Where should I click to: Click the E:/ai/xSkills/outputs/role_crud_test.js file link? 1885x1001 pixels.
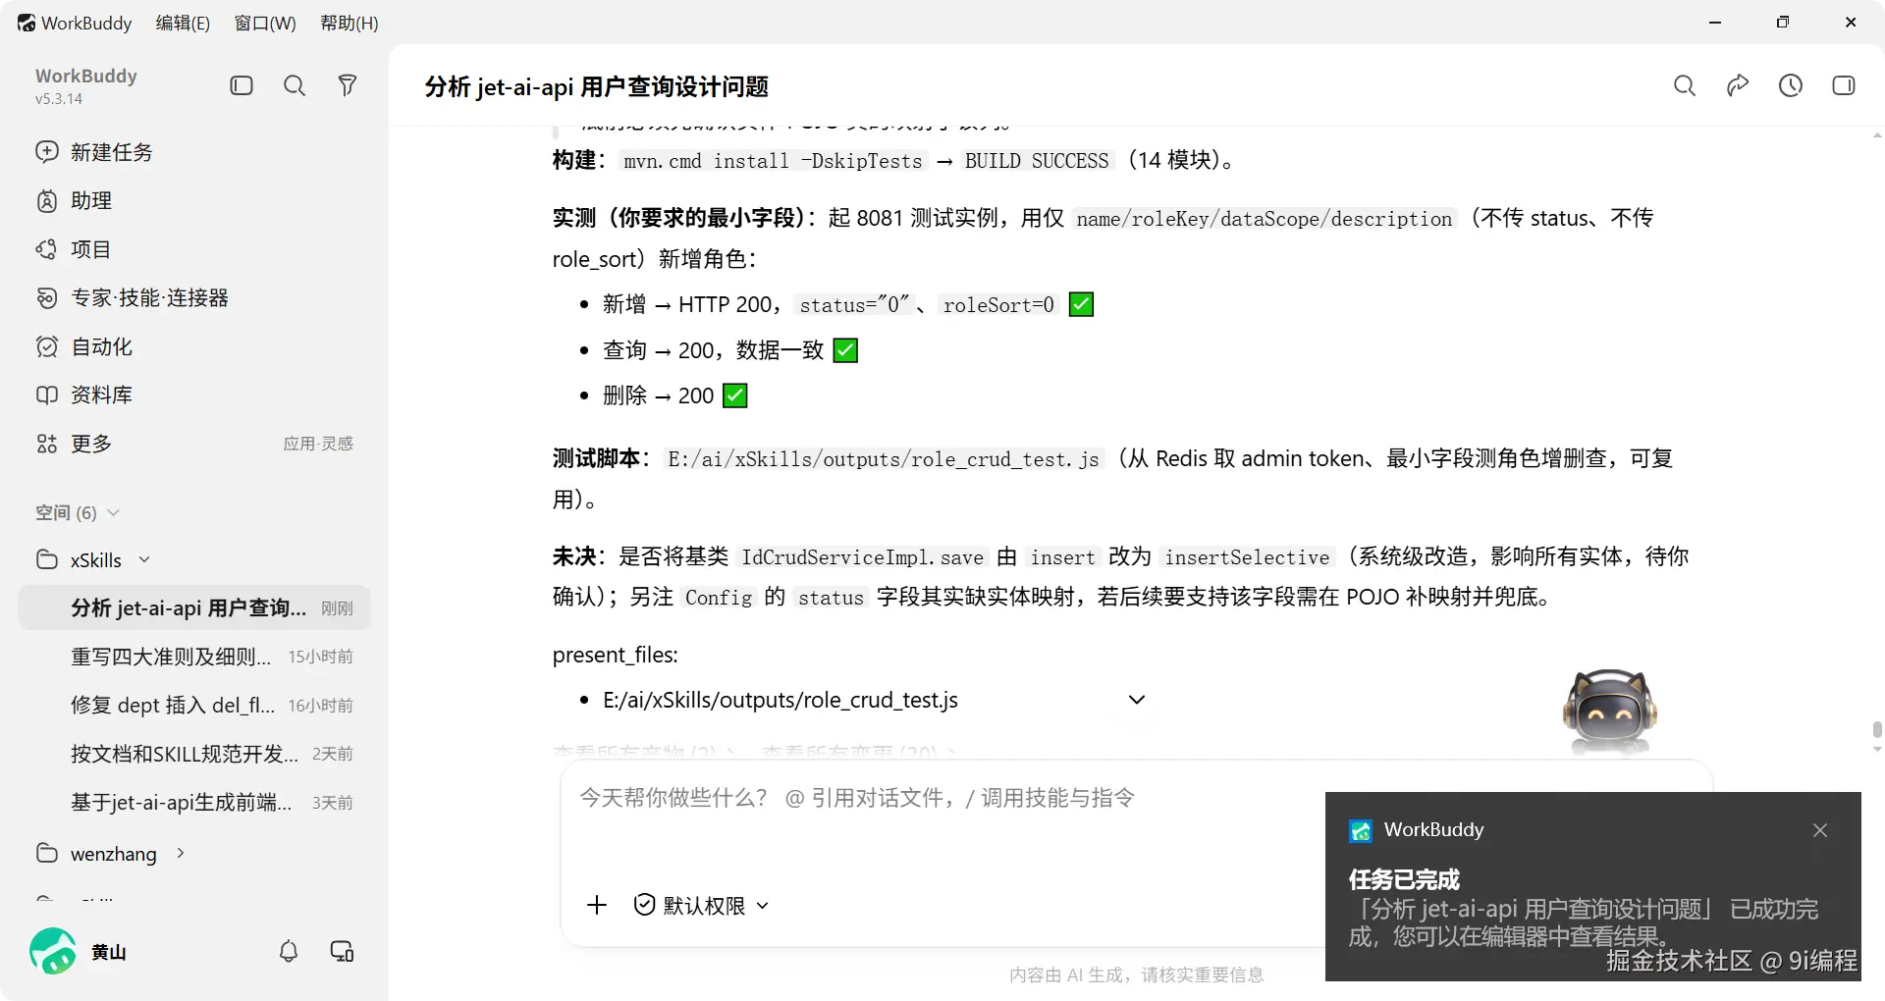click(781, 700)
